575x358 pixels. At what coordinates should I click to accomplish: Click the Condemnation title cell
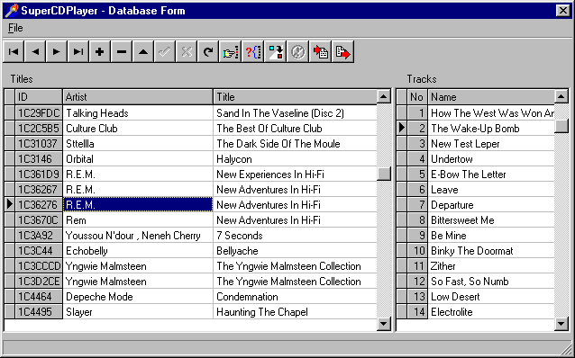tap(295, 297)
